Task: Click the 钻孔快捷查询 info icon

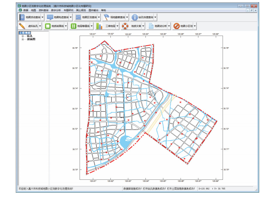Action: point(134,18)
